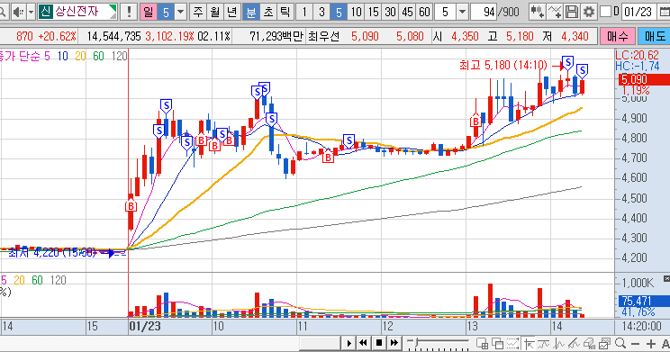Select the 3-minute interval button
The width and height of the screenshot is (670, 352).
coord(321,12)
